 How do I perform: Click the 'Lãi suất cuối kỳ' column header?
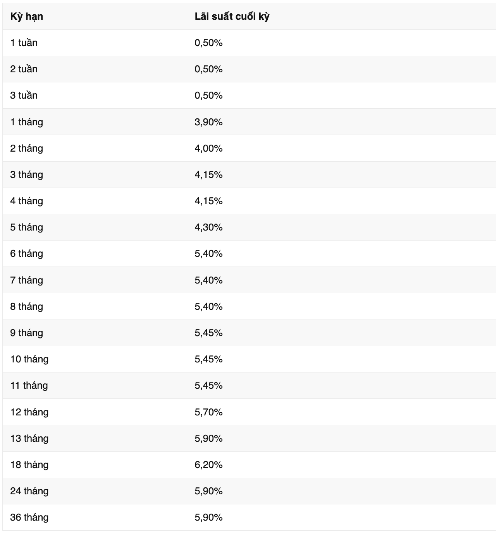pos(232,17)
